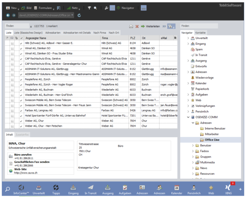Viewport: 246px width, 197px height.
Task: Expand the Eingang tree node
Action: click(x=188, y=44)
